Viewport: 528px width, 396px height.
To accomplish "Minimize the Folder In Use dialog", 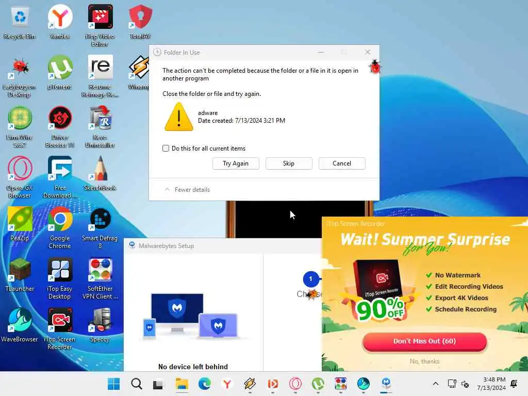I will pyautogui.click(x=321, y=52).
